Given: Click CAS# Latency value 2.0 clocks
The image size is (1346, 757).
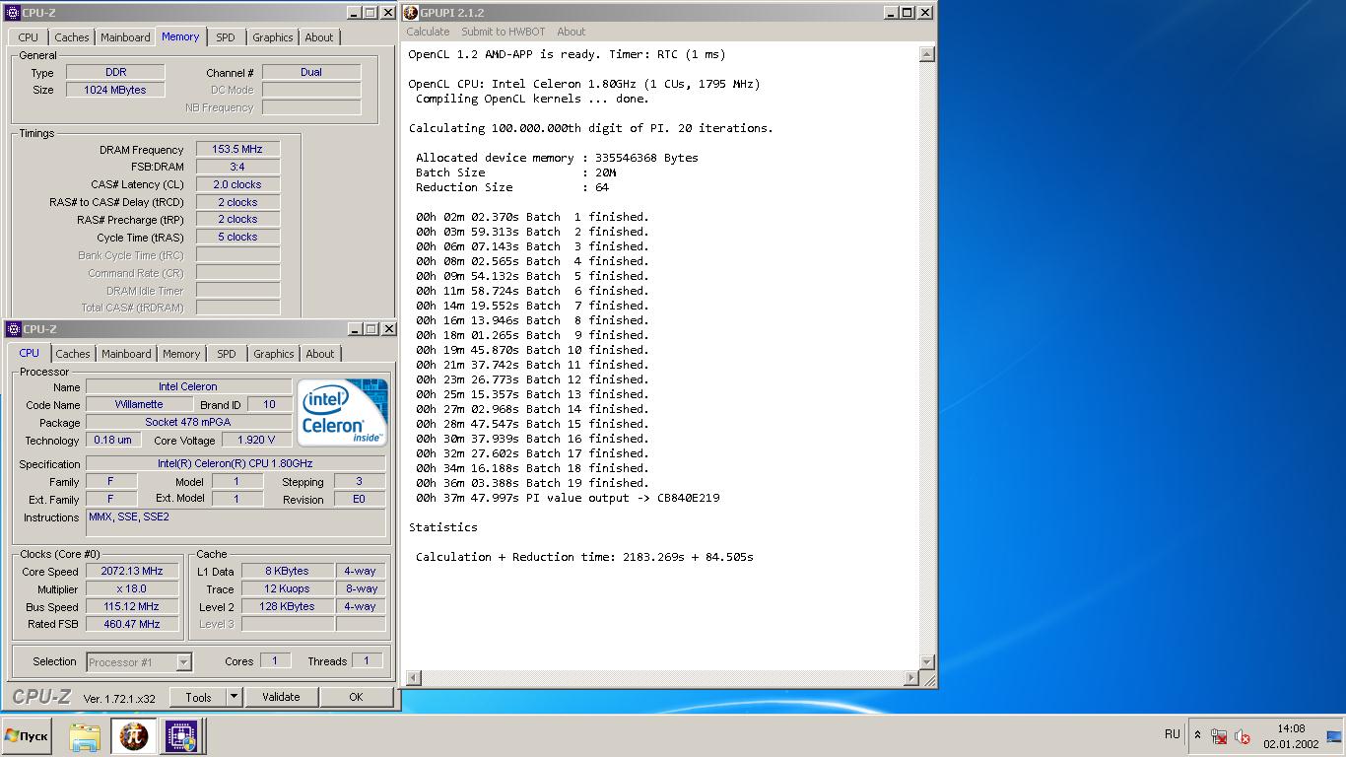Looking at the screenshot, I should point(237,184).
